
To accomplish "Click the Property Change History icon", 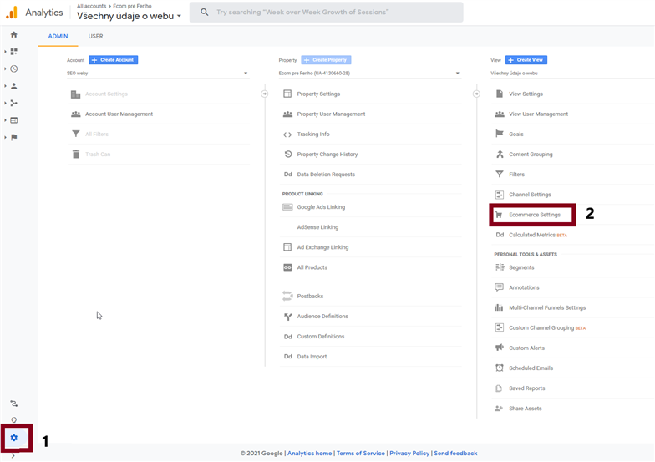I will pos(287,154).
